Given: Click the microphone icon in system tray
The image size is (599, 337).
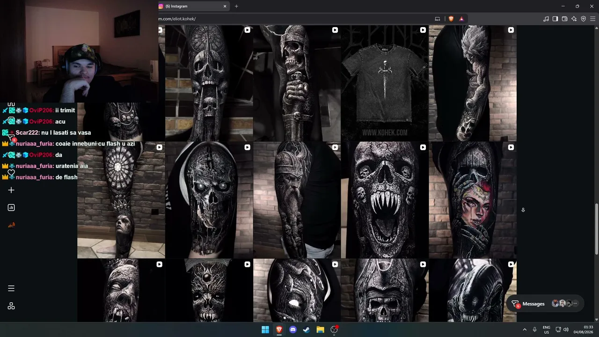Looking at the screenshot, I should pyautogui.click(x=534, y=330).
